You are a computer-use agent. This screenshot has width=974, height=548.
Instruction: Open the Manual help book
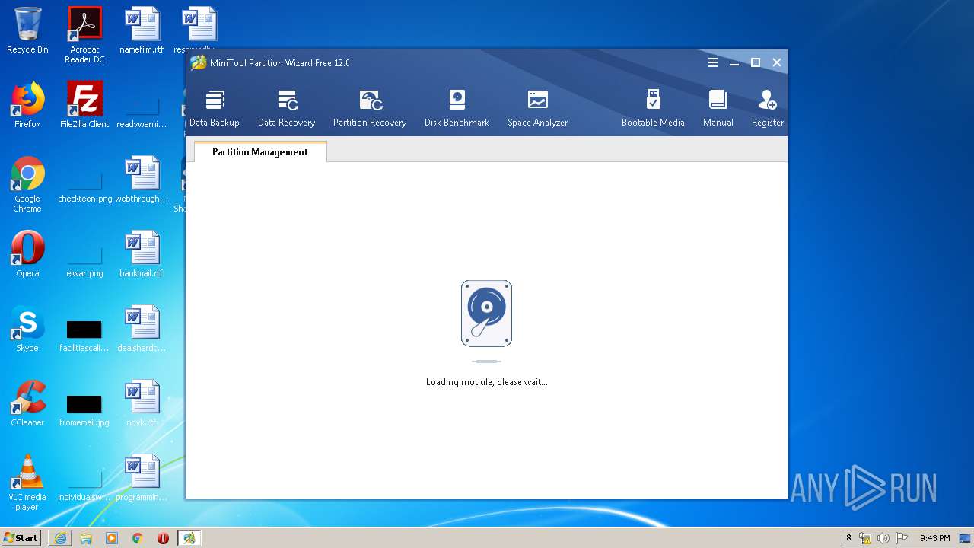coord(718,108)
